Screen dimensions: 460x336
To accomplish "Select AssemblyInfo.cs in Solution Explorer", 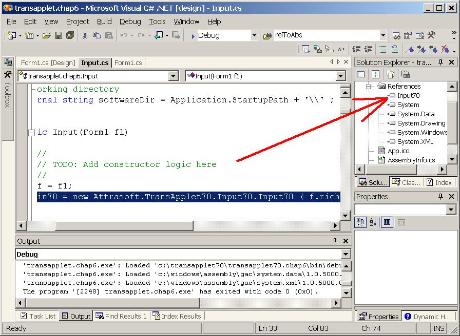I will (x=411, y=160).
